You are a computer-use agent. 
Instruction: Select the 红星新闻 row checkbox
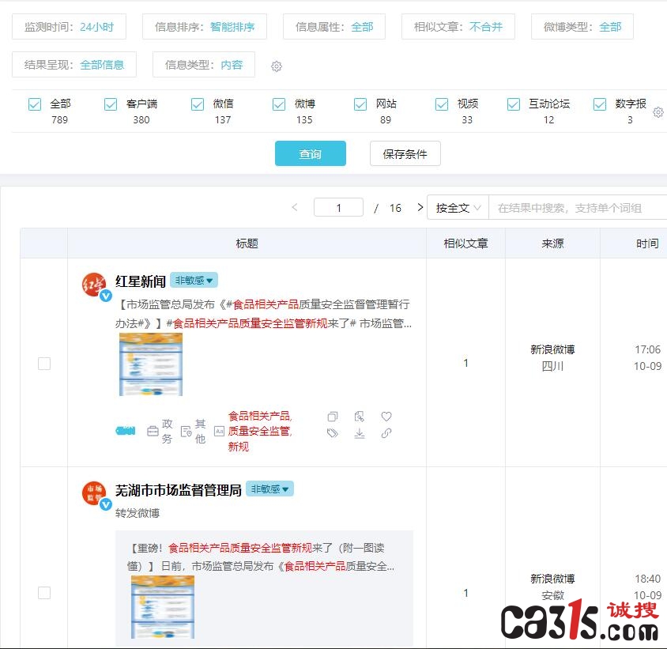point(44,364)
